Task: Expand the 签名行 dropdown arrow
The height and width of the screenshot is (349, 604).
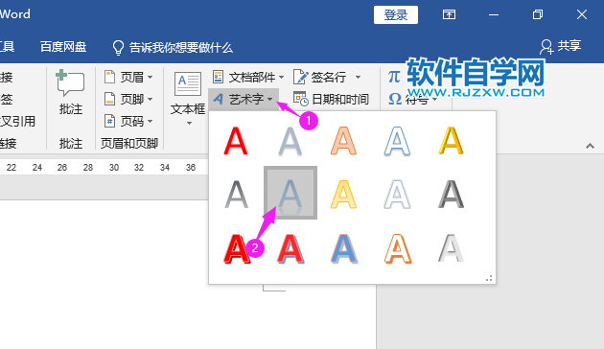Action: (358, 77)
